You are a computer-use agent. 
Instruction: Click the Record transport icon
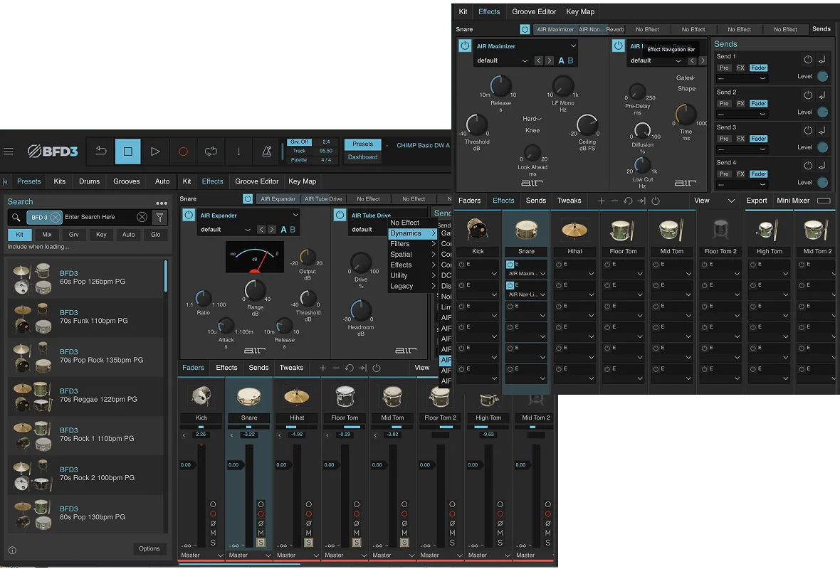(184, 151)
